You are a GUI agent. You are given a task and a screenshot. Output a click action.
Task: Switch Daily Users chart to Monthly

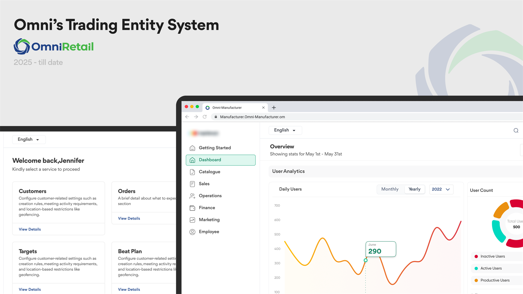click(x=390, y=189)
